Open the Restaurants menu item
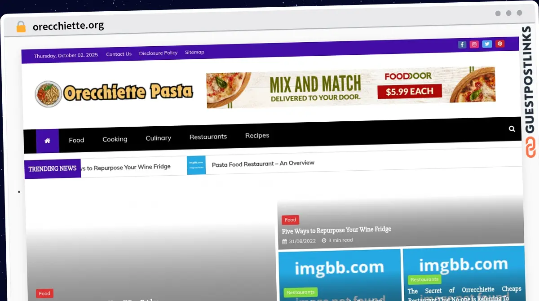This screenshot has height=301, width=539. [208, 137]
